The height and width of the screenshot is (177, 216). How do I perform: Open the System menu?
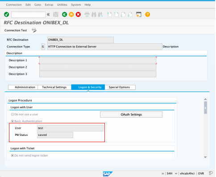[76, 5]
